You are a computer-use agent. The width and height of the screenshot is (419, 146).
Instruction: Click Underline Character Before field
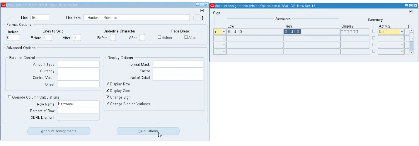113,37
